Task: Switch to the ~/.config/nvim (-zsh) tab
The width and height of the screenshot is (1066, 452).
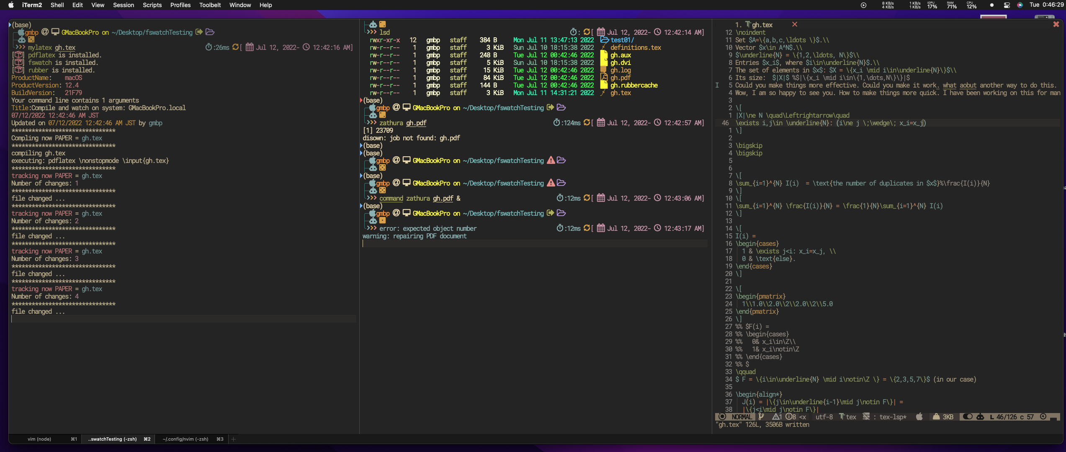Action: tap(192, 439)
